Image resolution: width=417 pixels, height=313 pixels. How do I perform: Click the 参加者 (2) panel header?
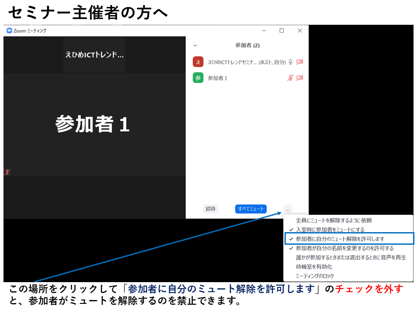247,45
